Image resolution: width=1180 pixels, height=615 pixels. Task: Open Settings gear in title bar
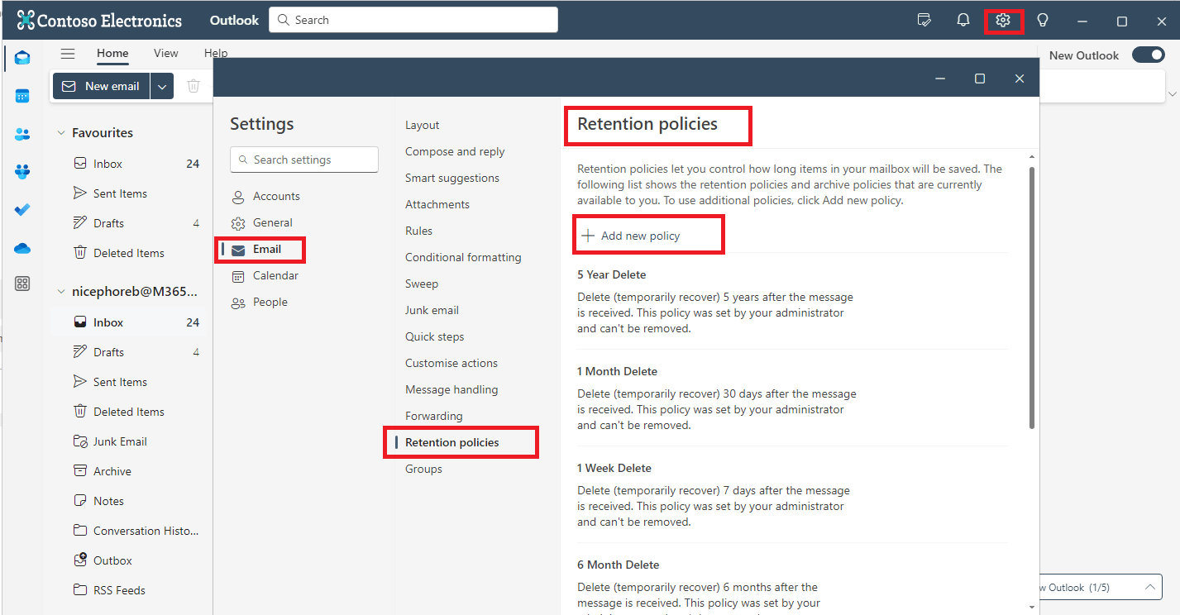coord(1004,20)
